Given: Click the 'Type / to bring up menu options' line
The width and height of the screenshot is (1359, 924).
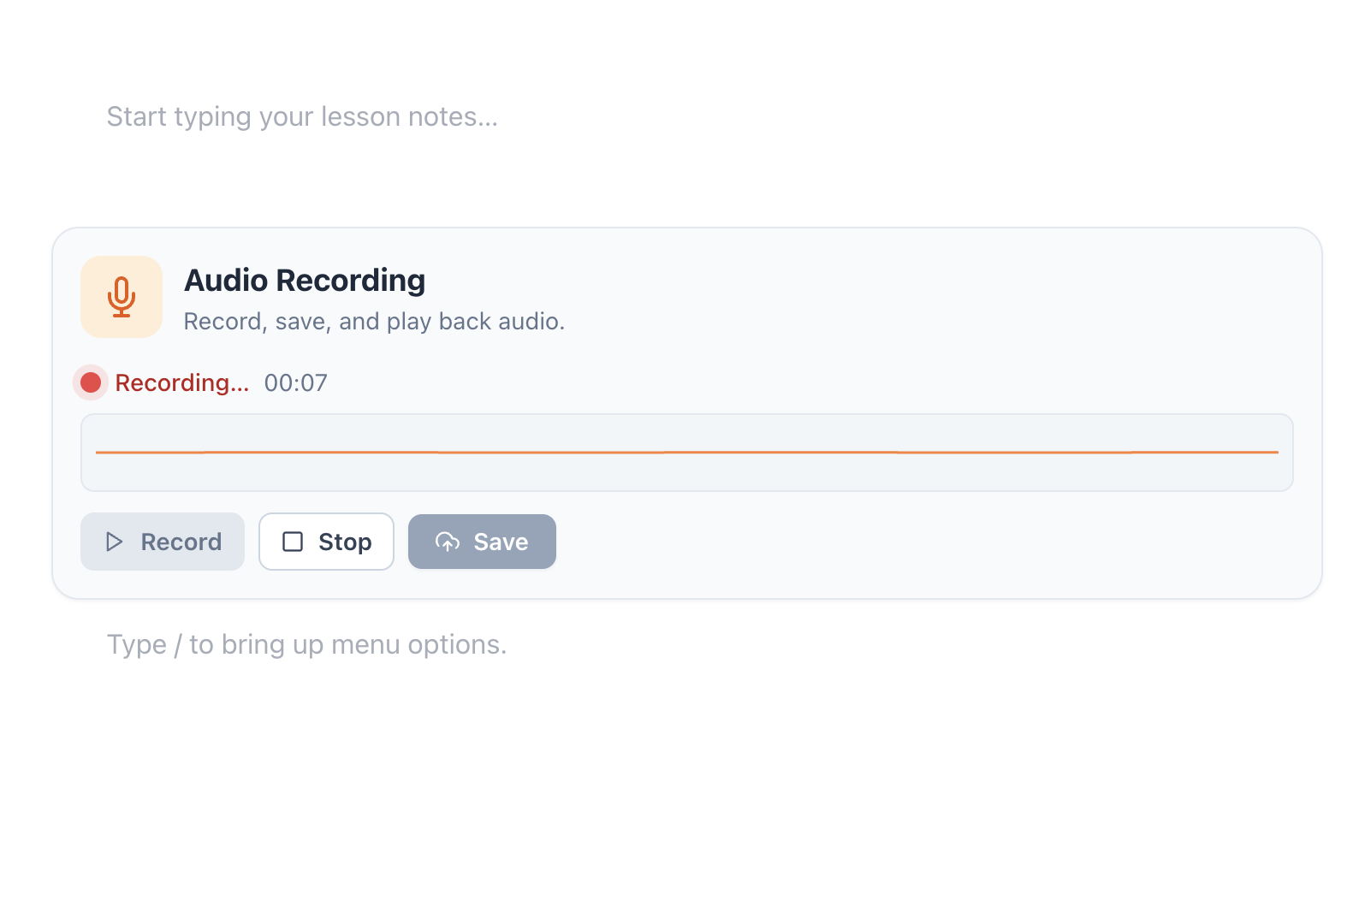Looking at the screenshot, I should [306, 644].
